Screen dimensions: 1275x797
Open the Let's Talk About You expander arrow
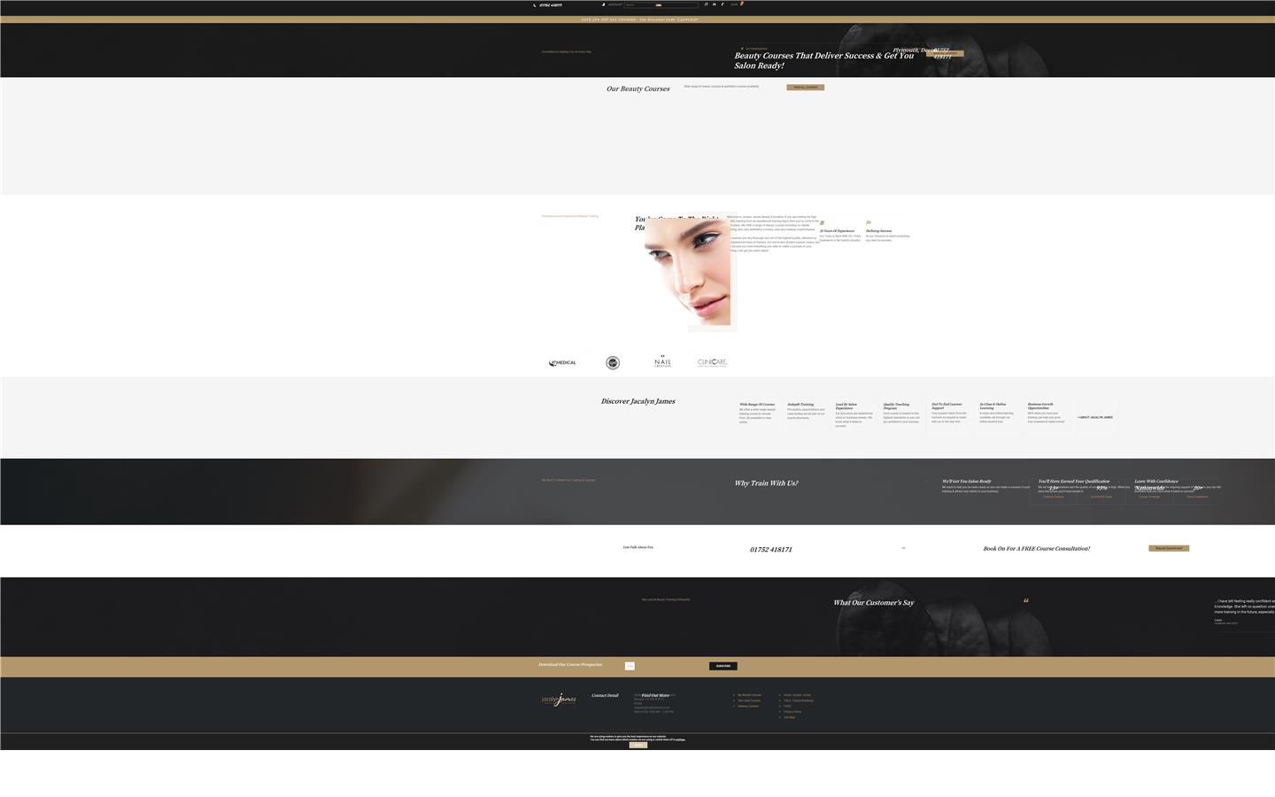click(903, 547)
